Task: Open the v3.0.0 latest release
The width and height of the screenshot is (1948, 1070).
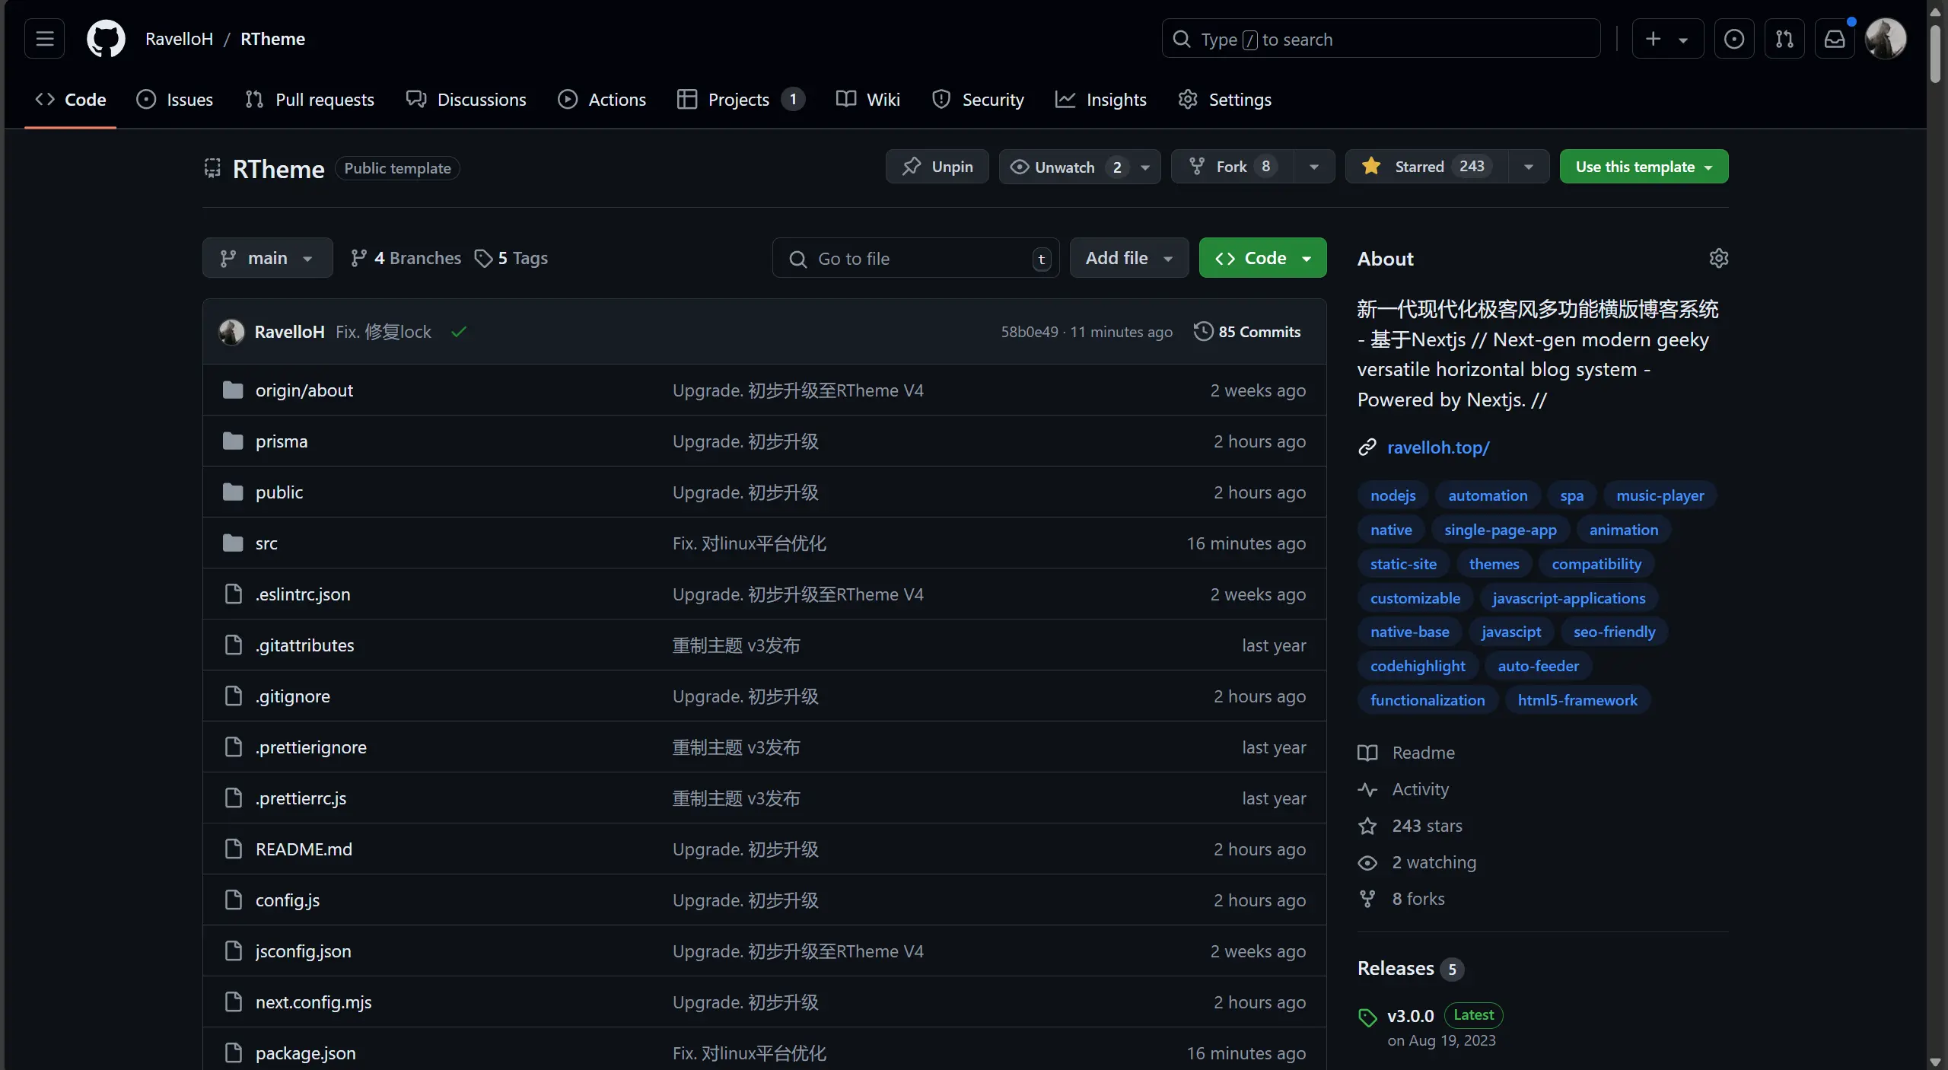Action: point(1410,1016)
